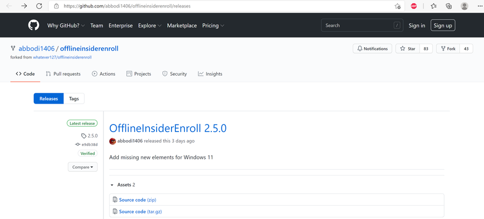Go back with browser back arrow
The image size is (484, 219).
point(9,6)
